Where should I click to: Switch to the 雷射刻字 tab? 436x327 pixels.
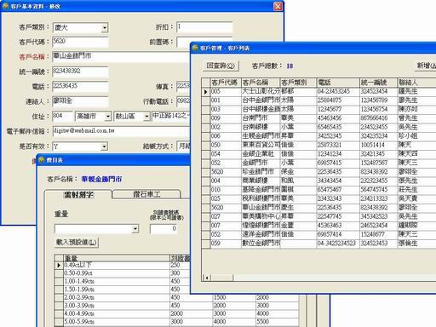click(x=78, y=195)
